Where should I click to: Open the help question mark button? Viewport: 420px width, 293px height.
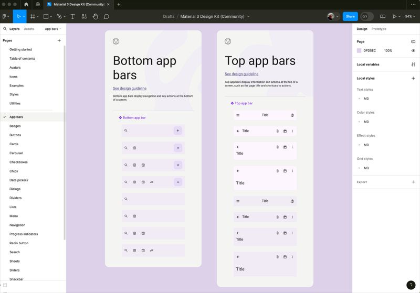tap(411, 285)
